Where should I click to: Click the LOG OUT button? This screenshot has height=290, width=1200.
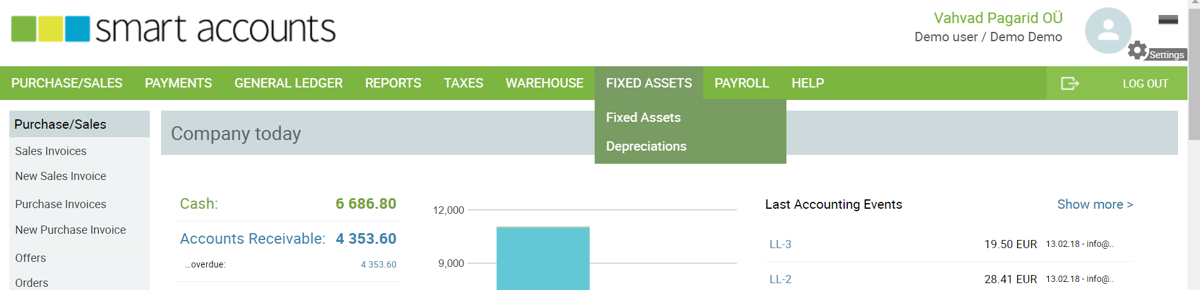pos(1145,84)
